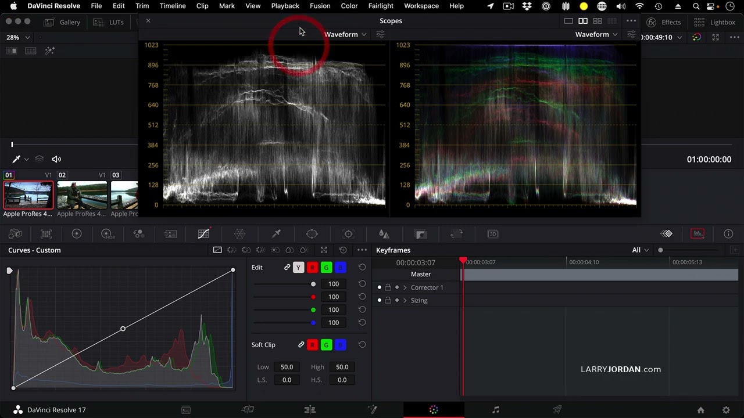Show the Keyframes panel icon
The height and width of the screenshot is (418, 744).
click(667, 234)
